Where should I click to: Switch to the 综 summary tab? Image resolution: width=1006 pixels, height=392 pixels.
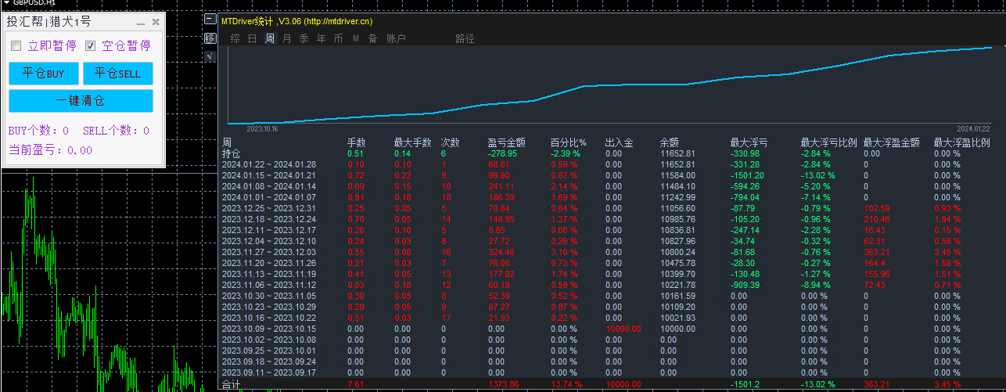235,38
